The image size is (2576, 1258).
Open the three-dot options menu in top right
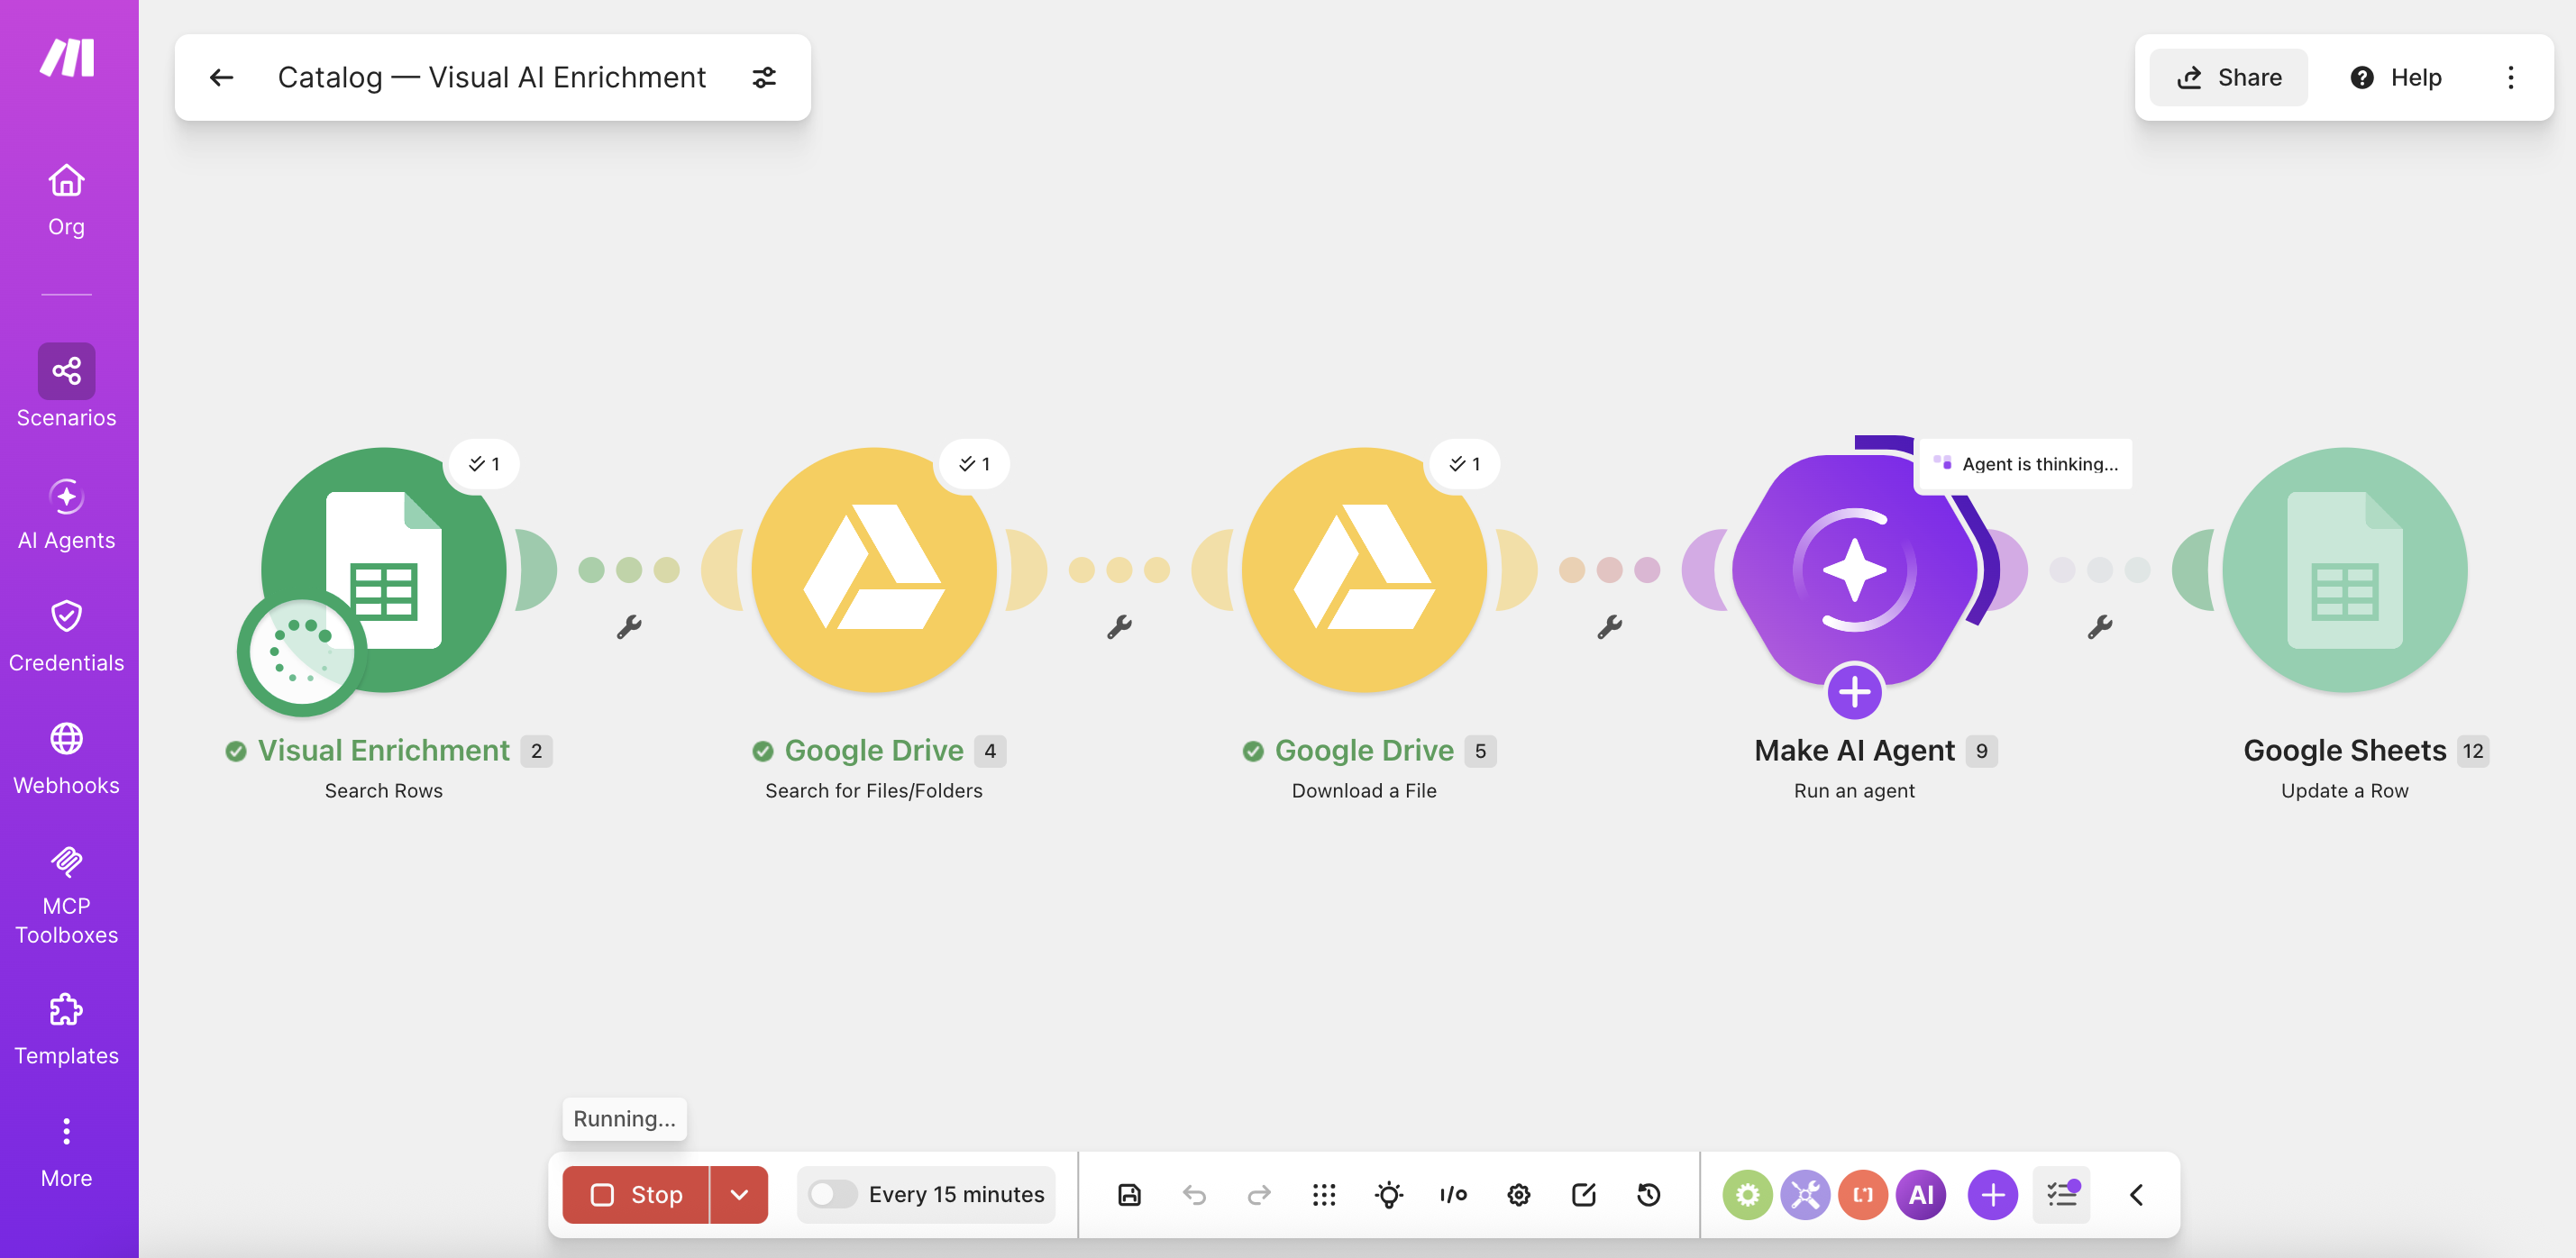[x=2510, y=78]
